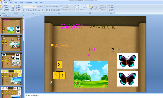Click the notes area placeholder text
The width and height of the screenshot is (163, 98).
pyautogui.click(x=32, y=96)
